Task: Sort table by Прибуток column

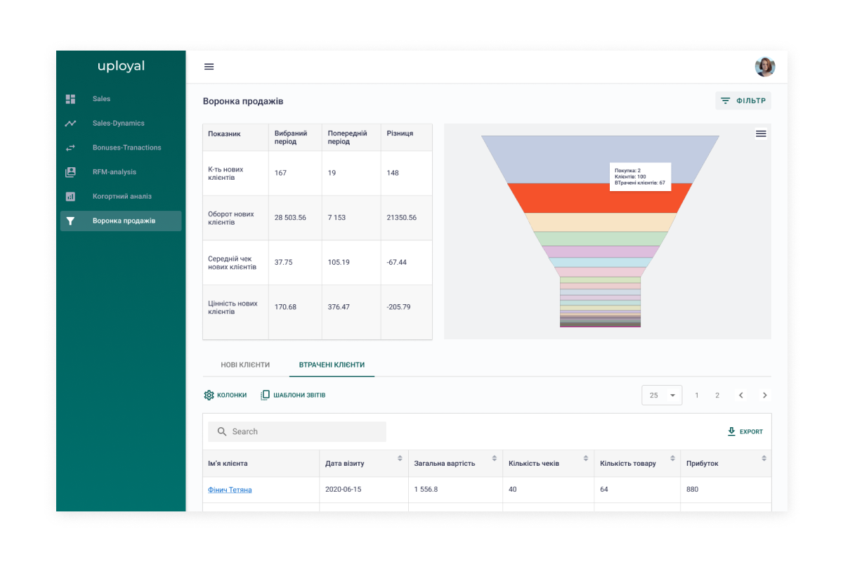Action: pos(764,459)
